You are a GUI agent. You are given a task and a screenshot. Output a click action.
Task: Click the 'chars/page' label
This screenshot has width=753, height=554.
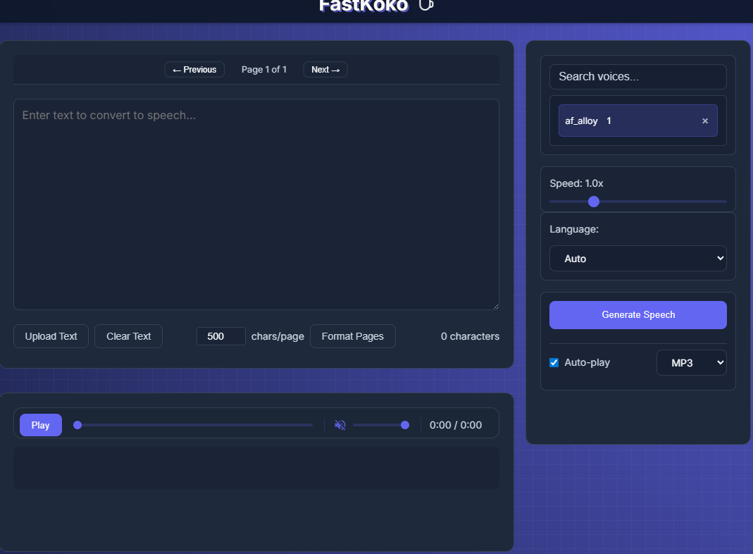point(278,336)
